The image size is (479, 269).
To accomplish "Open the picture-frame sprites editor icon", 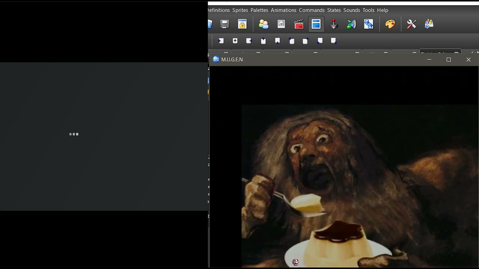I will pyautogui.click(x=281, y=24).
